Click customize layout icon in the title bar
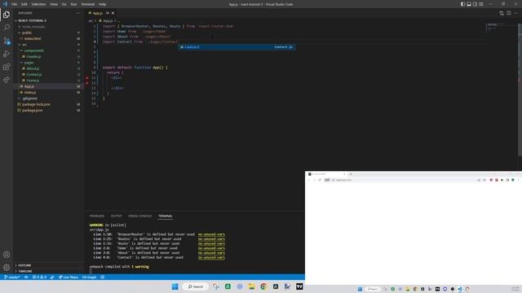The width and height of the screenshot is (522, 293). click(x=480, y=4)
